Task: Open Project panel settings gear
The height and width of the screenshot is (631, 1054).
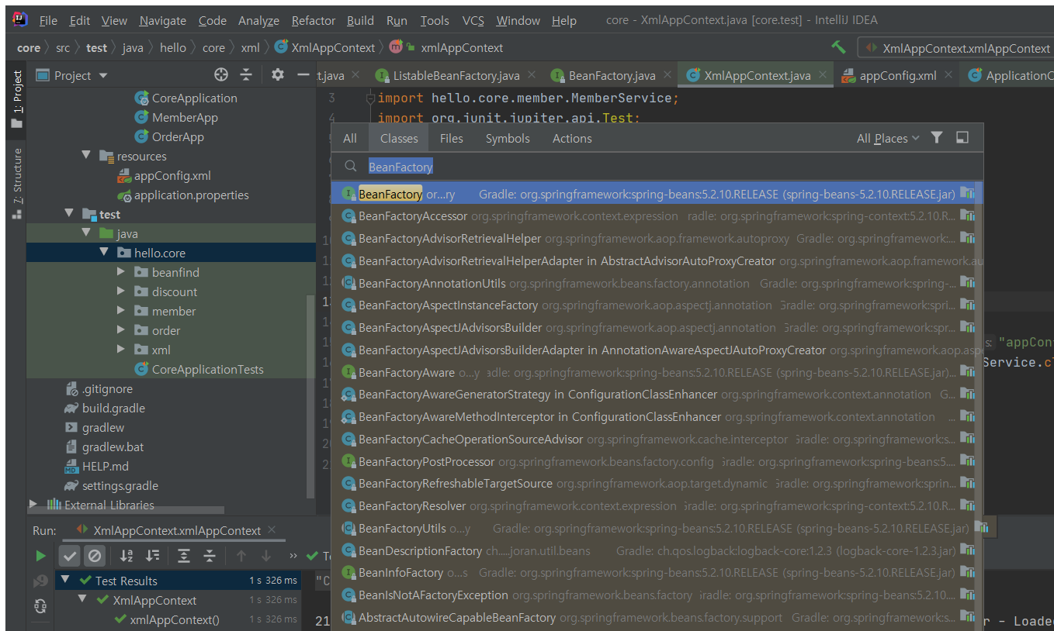Action: (278, 75)
